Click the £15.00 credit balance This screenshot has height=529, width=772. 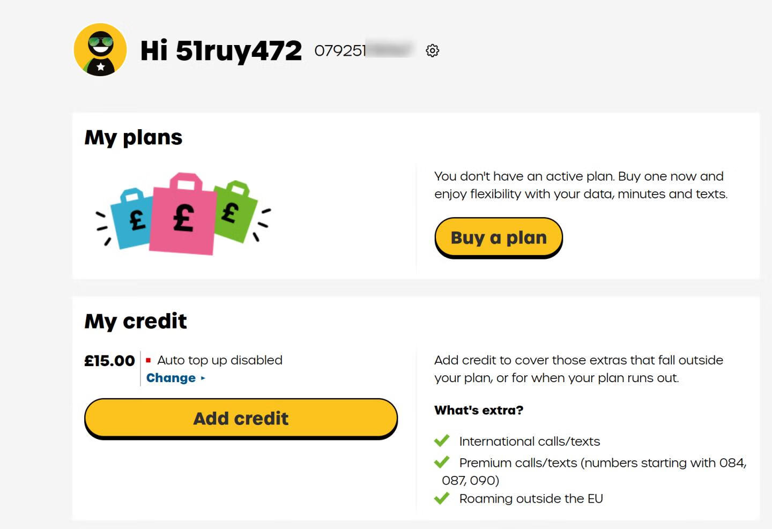coord(110,361)
